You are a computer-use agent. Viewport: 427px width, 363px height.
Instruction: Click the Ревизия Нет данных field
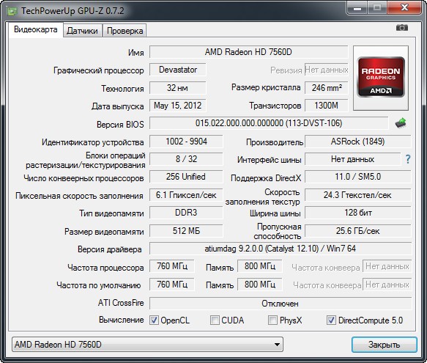coord(326,70)
